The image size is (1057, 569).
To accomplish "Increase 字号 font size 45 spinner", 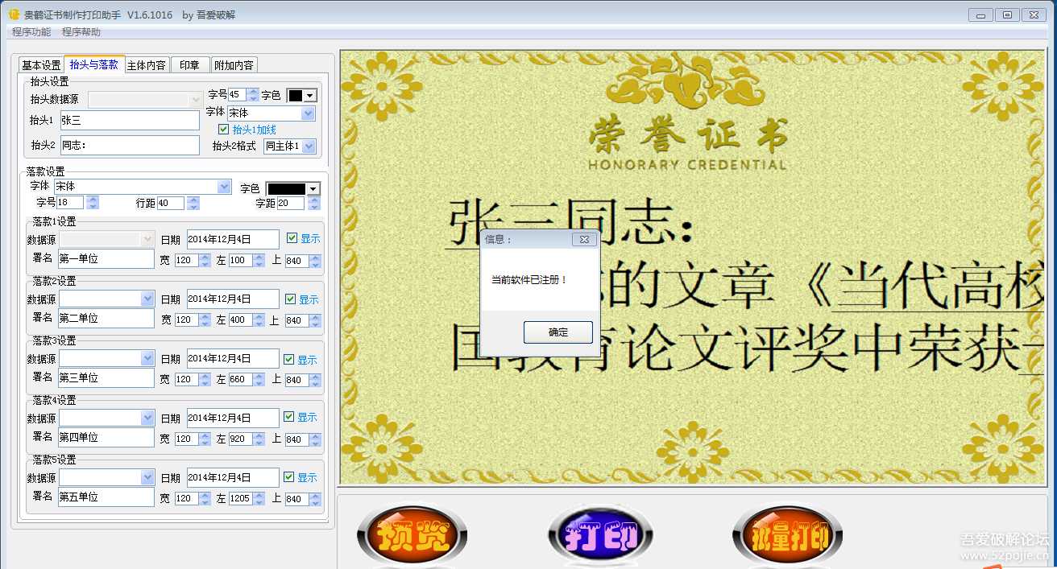I will coord(254,92).
